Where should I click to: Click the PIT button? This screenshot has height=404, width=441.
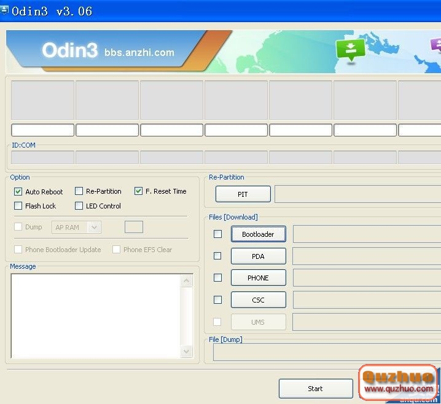point(243,194)
